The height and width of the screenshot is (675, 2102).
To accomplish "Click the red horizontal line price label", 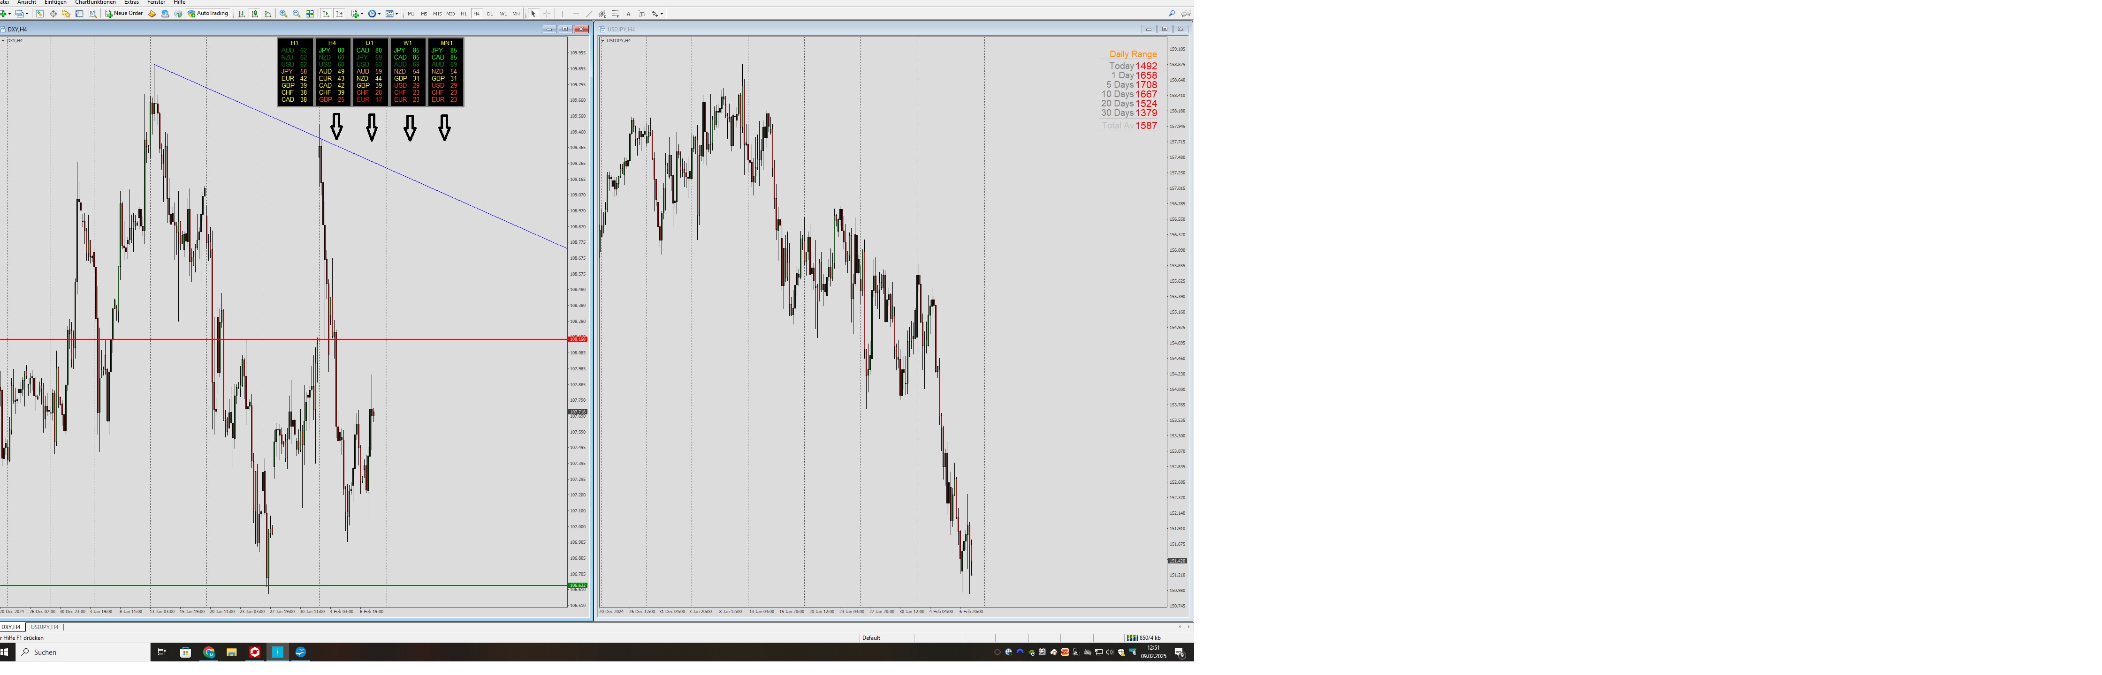I will (x=577, y=339).
